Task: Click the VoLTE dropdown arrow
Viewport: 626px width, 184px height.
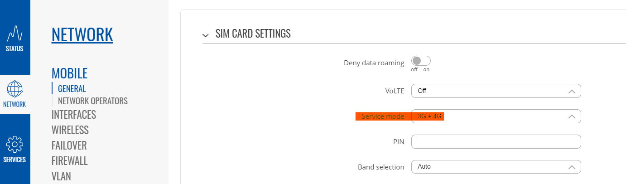Action: point(572,91)
